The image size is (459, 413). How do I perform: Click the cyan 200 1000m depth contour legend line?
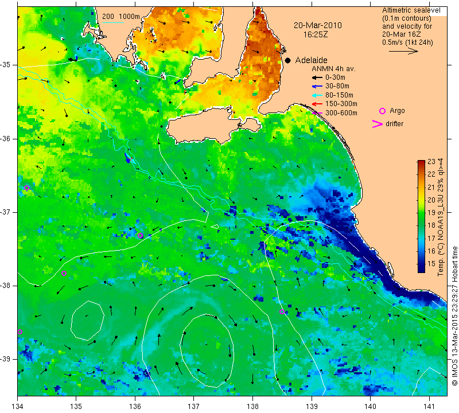[x=112, y=22]
